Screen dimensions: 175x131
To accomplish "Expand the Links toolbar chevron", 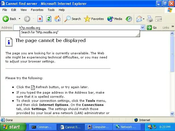I will click(173, 26).
